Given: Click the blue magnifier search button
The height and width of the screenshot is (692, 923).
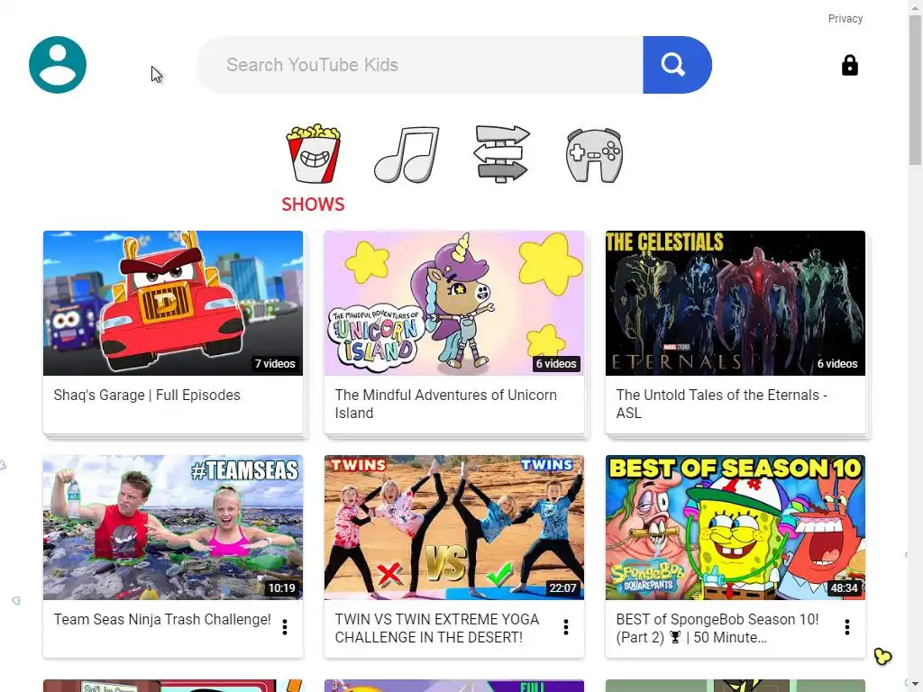Looking at the screenshot, I should coord(677,65).
